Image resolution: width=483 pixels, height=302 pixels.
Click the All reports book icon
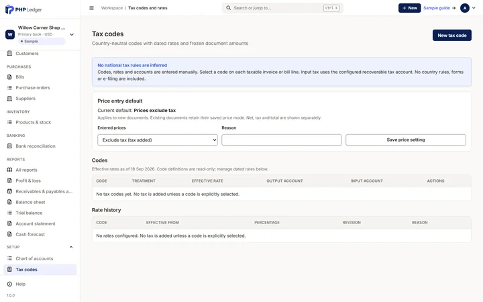coord(9,170)
